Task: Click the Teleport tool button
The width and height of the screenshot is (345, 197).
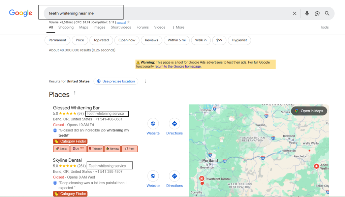Action: [95, 149]
